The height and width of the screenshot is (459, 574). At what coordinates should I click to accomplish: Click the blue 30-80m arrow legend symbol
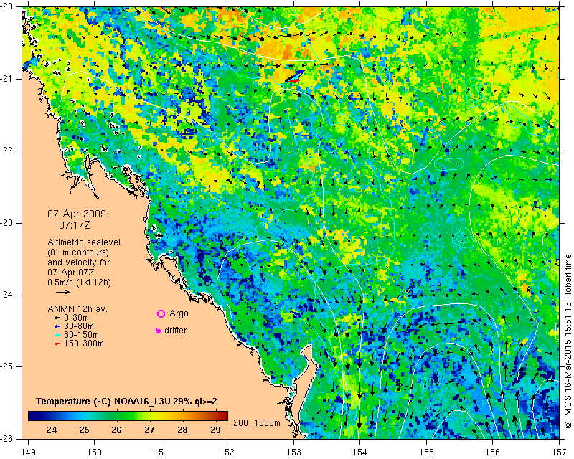(57, 326)
